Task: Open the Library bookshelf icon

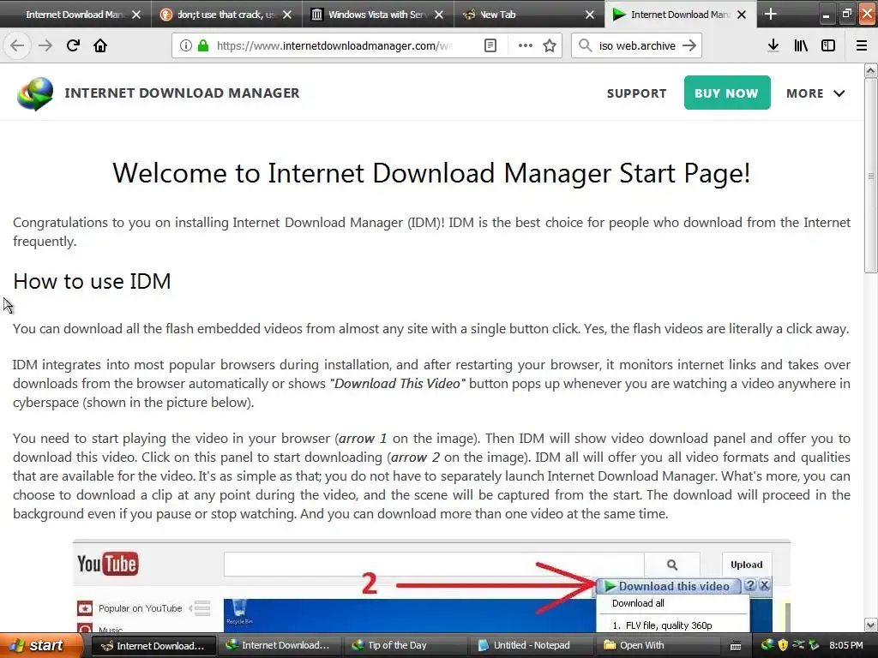Action: pos(801,46)
